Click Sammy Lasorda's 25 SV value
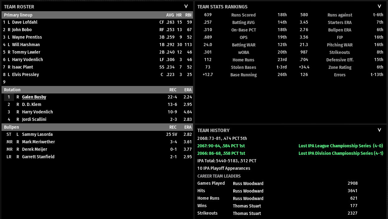 click(172, 134)
